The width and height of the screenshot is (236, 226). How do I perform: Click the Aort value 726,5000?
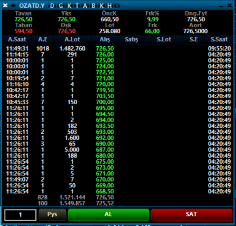coord(195,31)
